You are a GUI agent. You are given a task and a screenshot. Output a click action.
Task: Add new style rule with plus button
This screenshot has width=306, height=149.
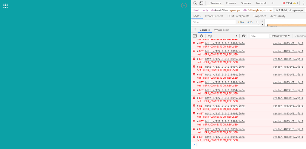(x=257, y=22)
